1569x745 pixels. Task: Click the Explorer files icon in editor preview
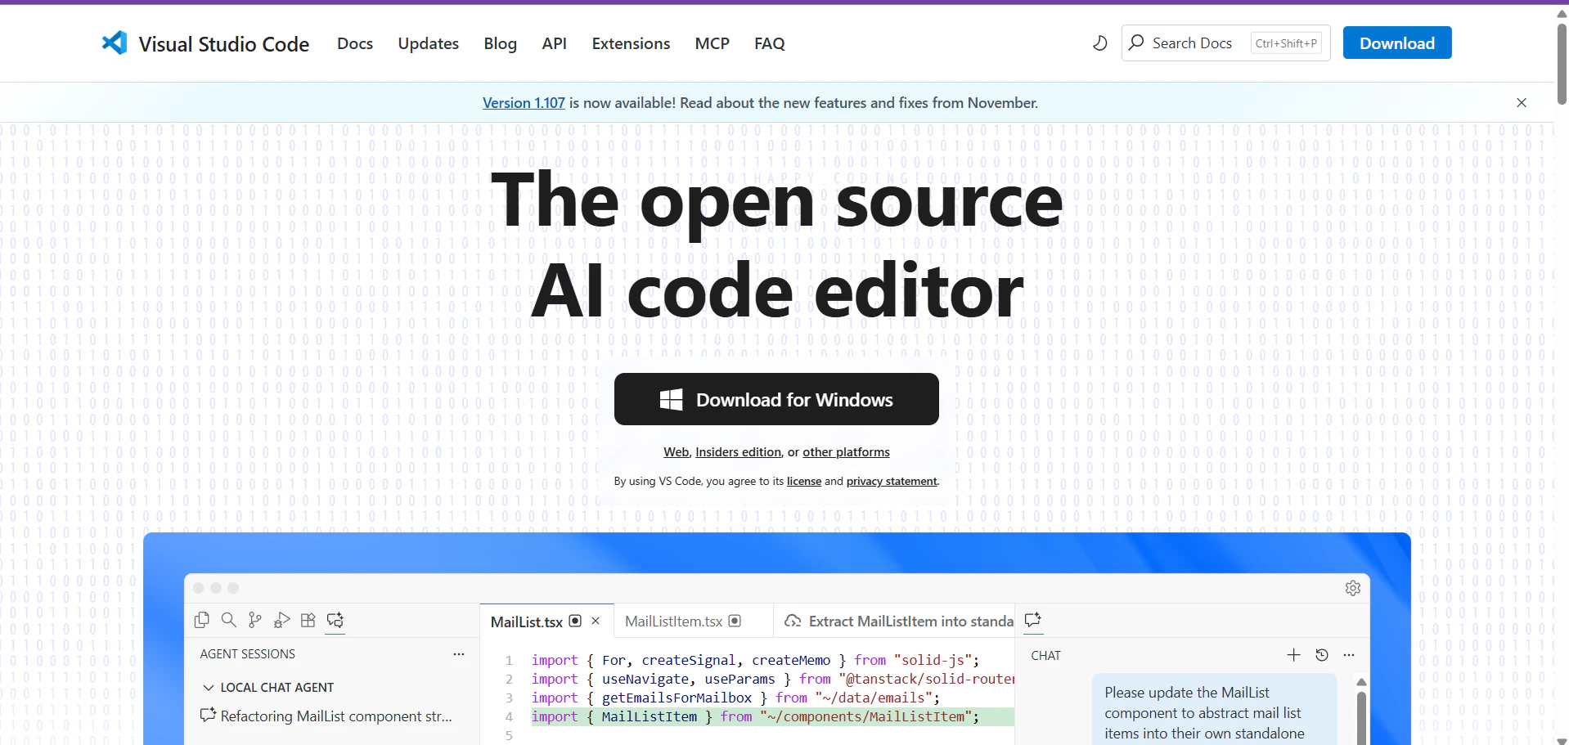coord(202,620)
